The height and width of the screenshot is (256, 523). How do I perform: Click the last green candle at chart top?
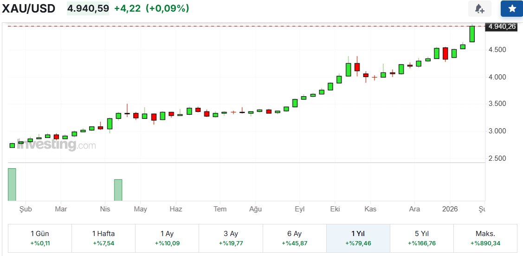click(x=472, y=34)
